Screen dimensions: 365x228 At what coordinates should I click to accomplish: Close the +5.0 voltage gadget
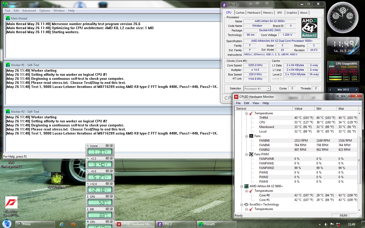[111, 171]
